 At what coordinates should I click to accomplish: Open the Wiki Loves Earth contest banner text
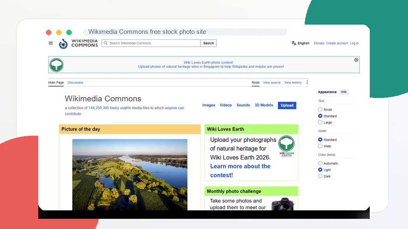[x=211, y=64]
